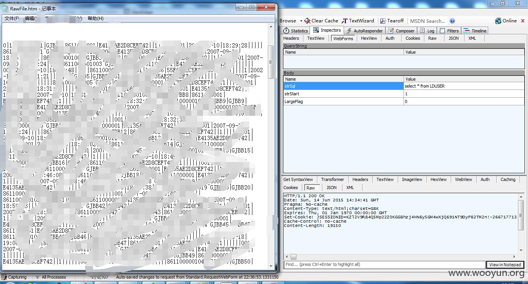Open response JSON tab

331,188
